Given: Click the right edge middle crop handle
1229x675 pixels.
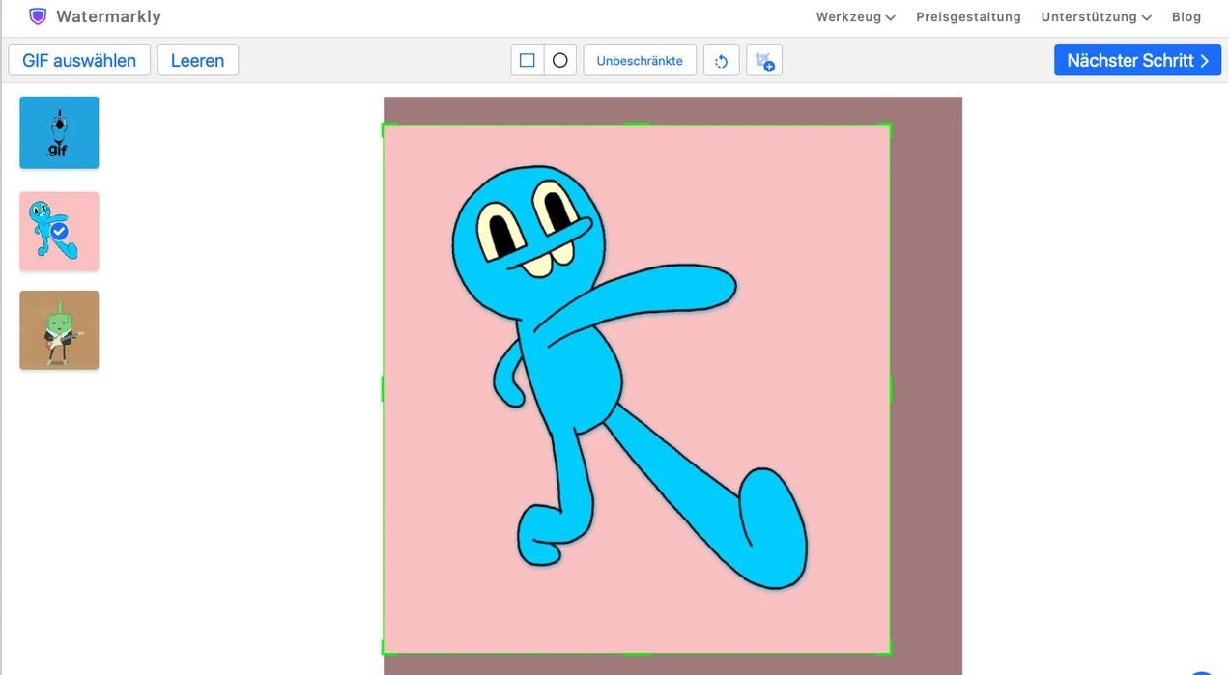Looking at the screenshot, I should pyautogui.click(x=890, y=389).
